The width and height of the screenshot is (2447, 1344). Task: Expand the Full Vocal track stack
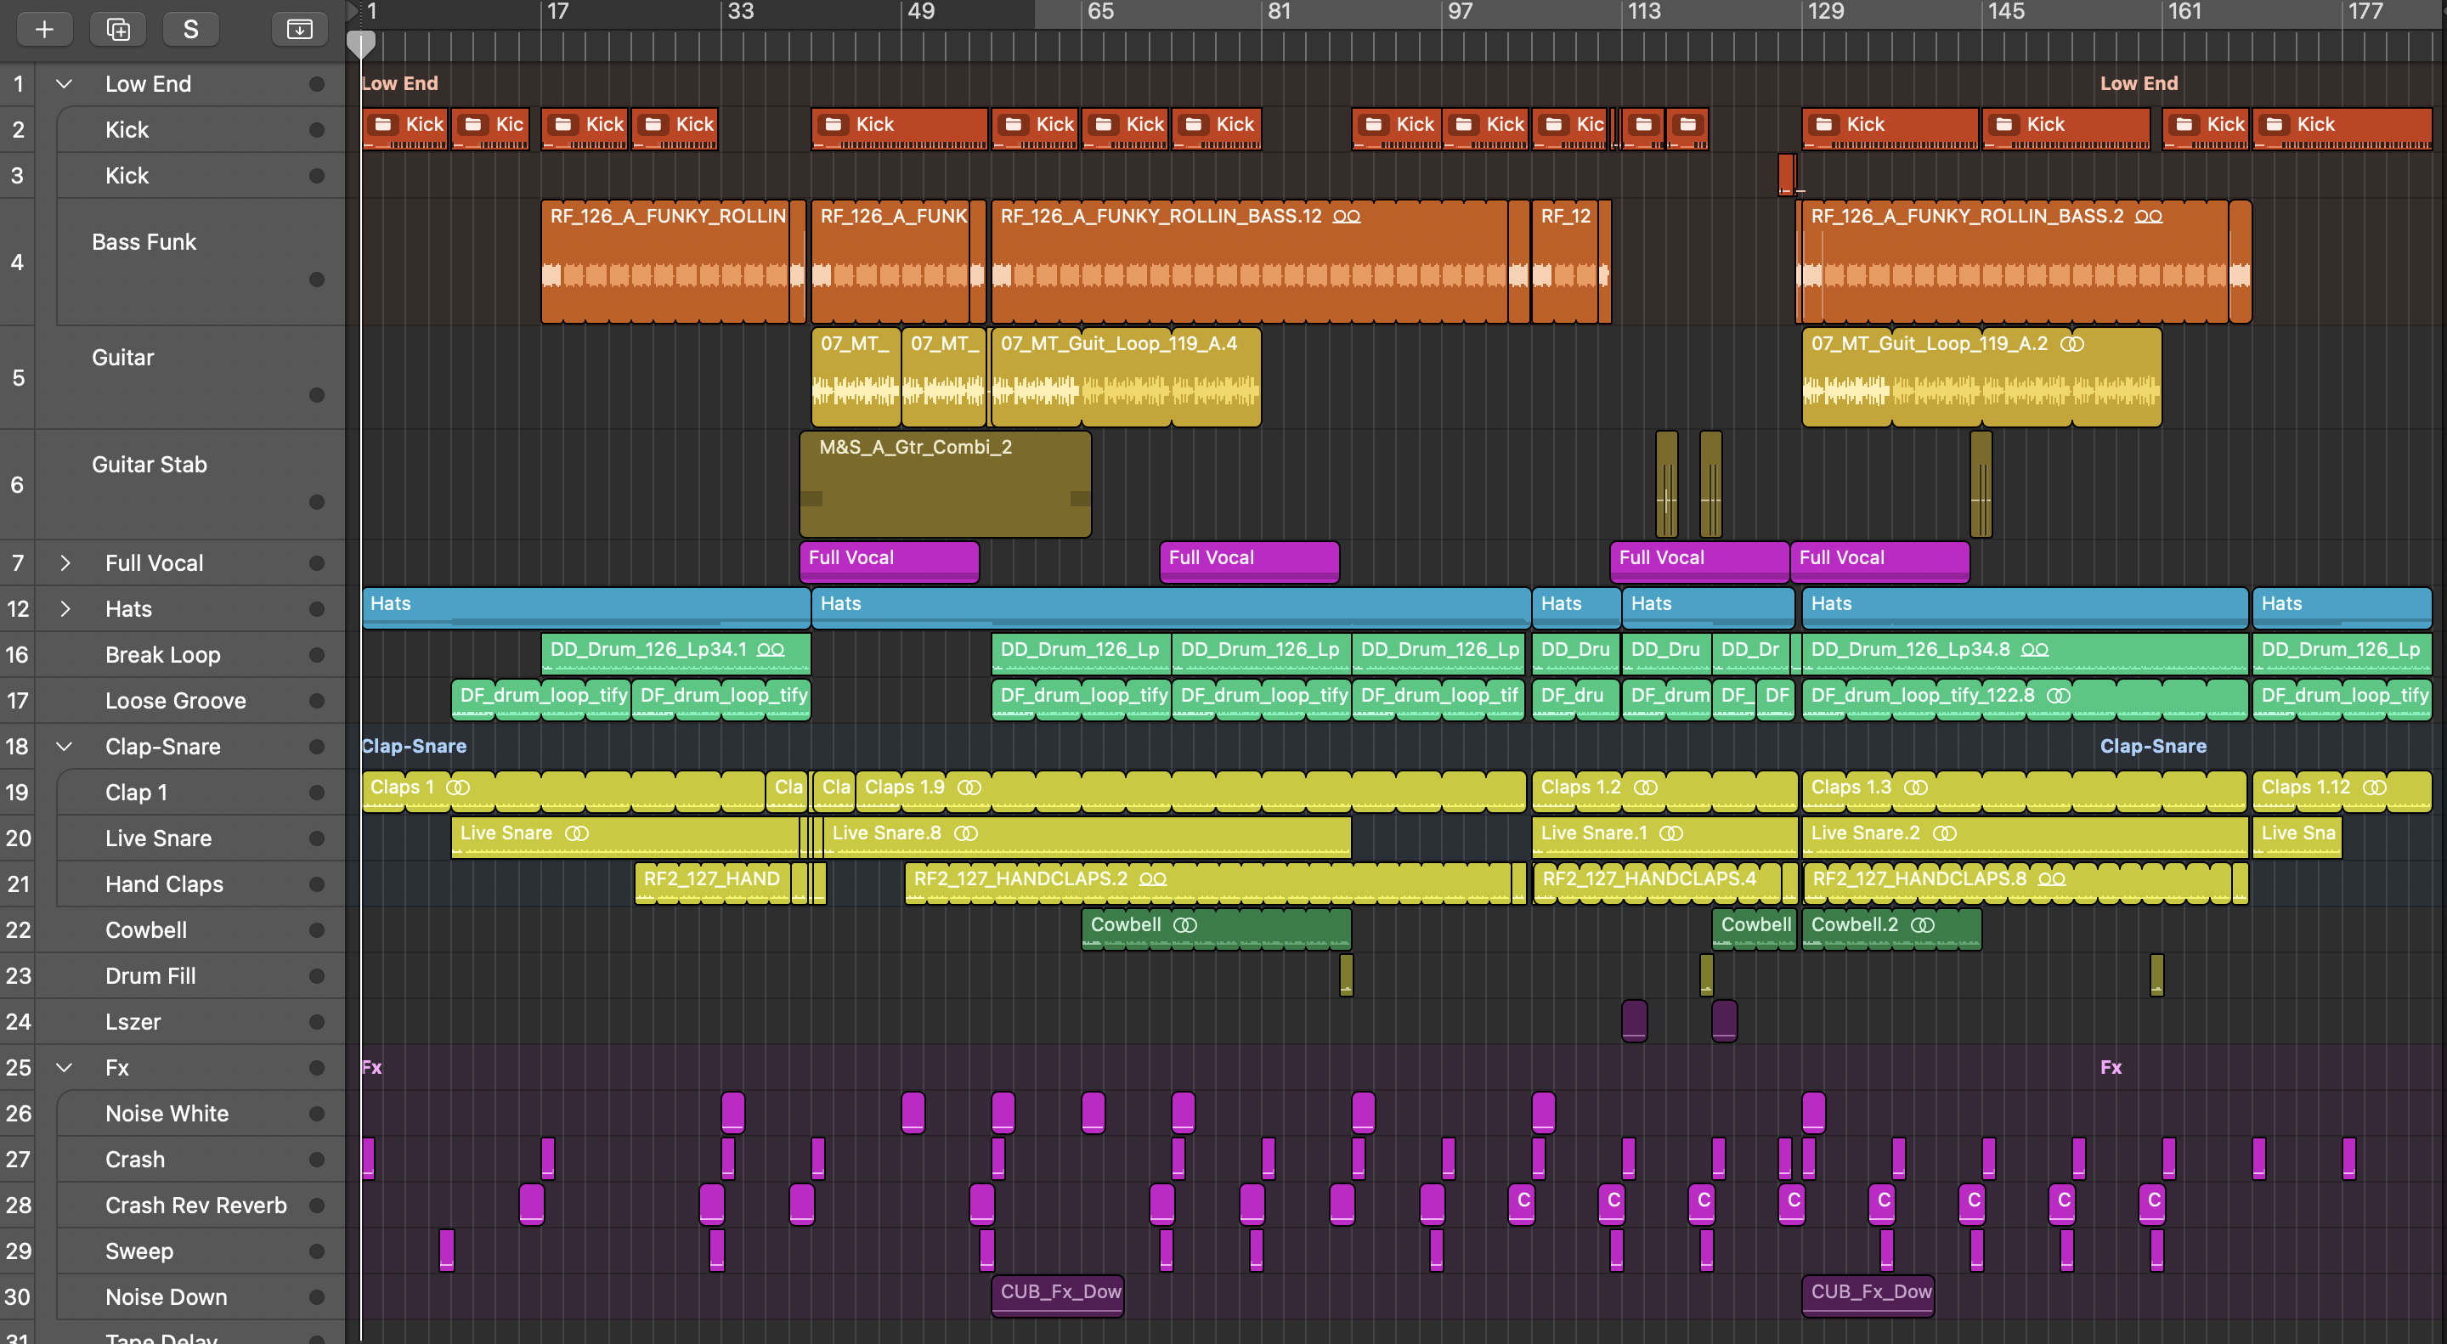(64, 563)
